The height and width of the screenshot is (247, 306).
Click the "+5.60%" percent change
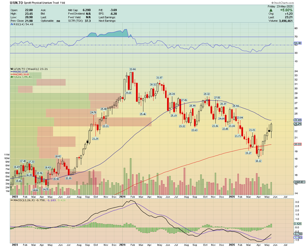click(x=286, y=10)
